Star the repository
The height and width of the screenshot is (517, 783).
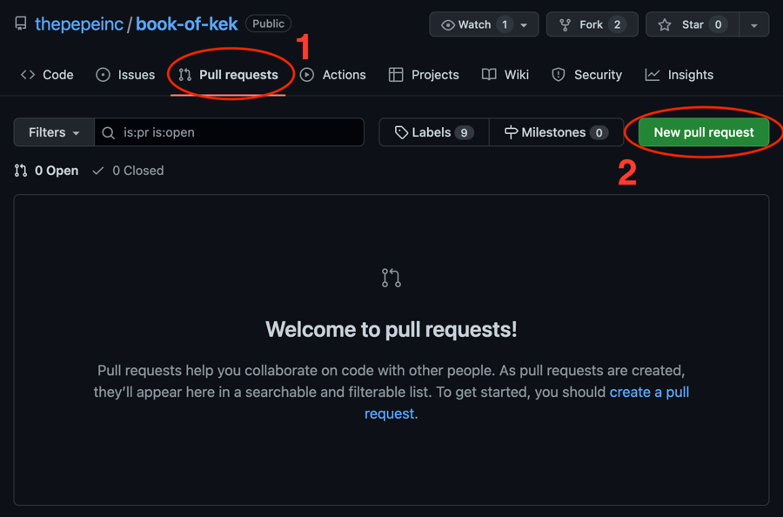(x=693, y=24)
